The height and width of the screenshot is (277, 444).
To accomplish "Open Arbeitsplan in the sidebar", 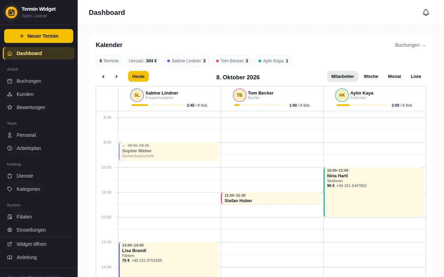I will 39,148.
